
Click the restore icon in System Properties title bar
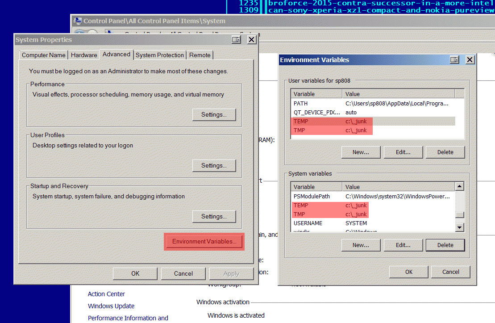pyautogui.click(x=236, y=39)
